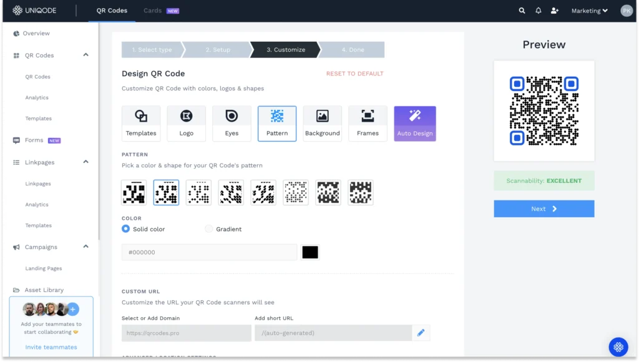The image size is (639, 362).
Task: Open Templates under QR Codes
Action: pyautogui.click(x=38, y=118)
